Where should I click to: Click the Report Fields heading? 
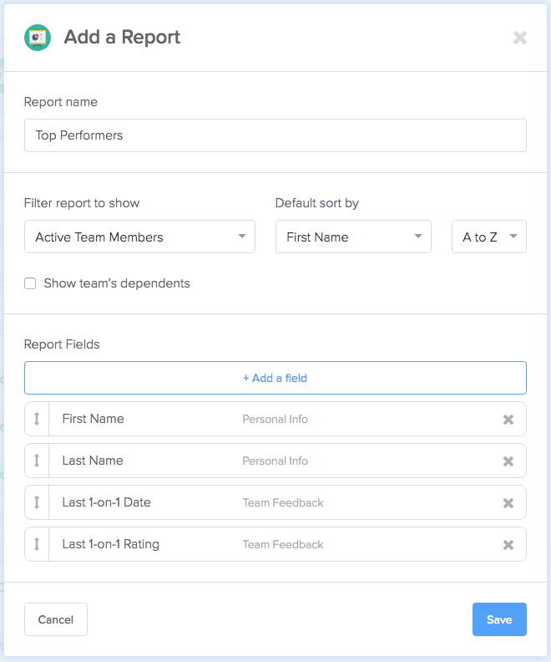62,344
